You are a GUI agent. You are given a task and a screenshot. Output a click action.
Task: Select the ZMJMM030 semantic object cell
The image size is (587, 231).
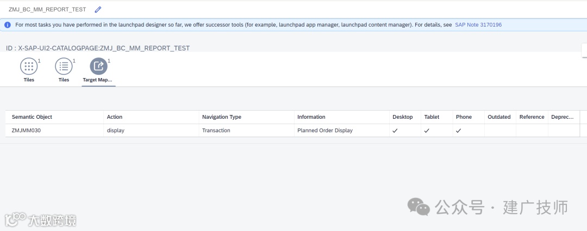pyautogui.click(x=26, y=131)
